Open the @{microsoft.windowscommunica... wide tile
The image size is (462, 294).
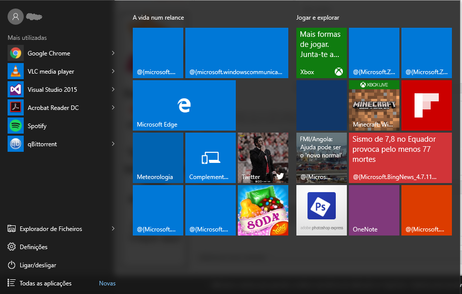pyautogui.click(x=237, y=53)
